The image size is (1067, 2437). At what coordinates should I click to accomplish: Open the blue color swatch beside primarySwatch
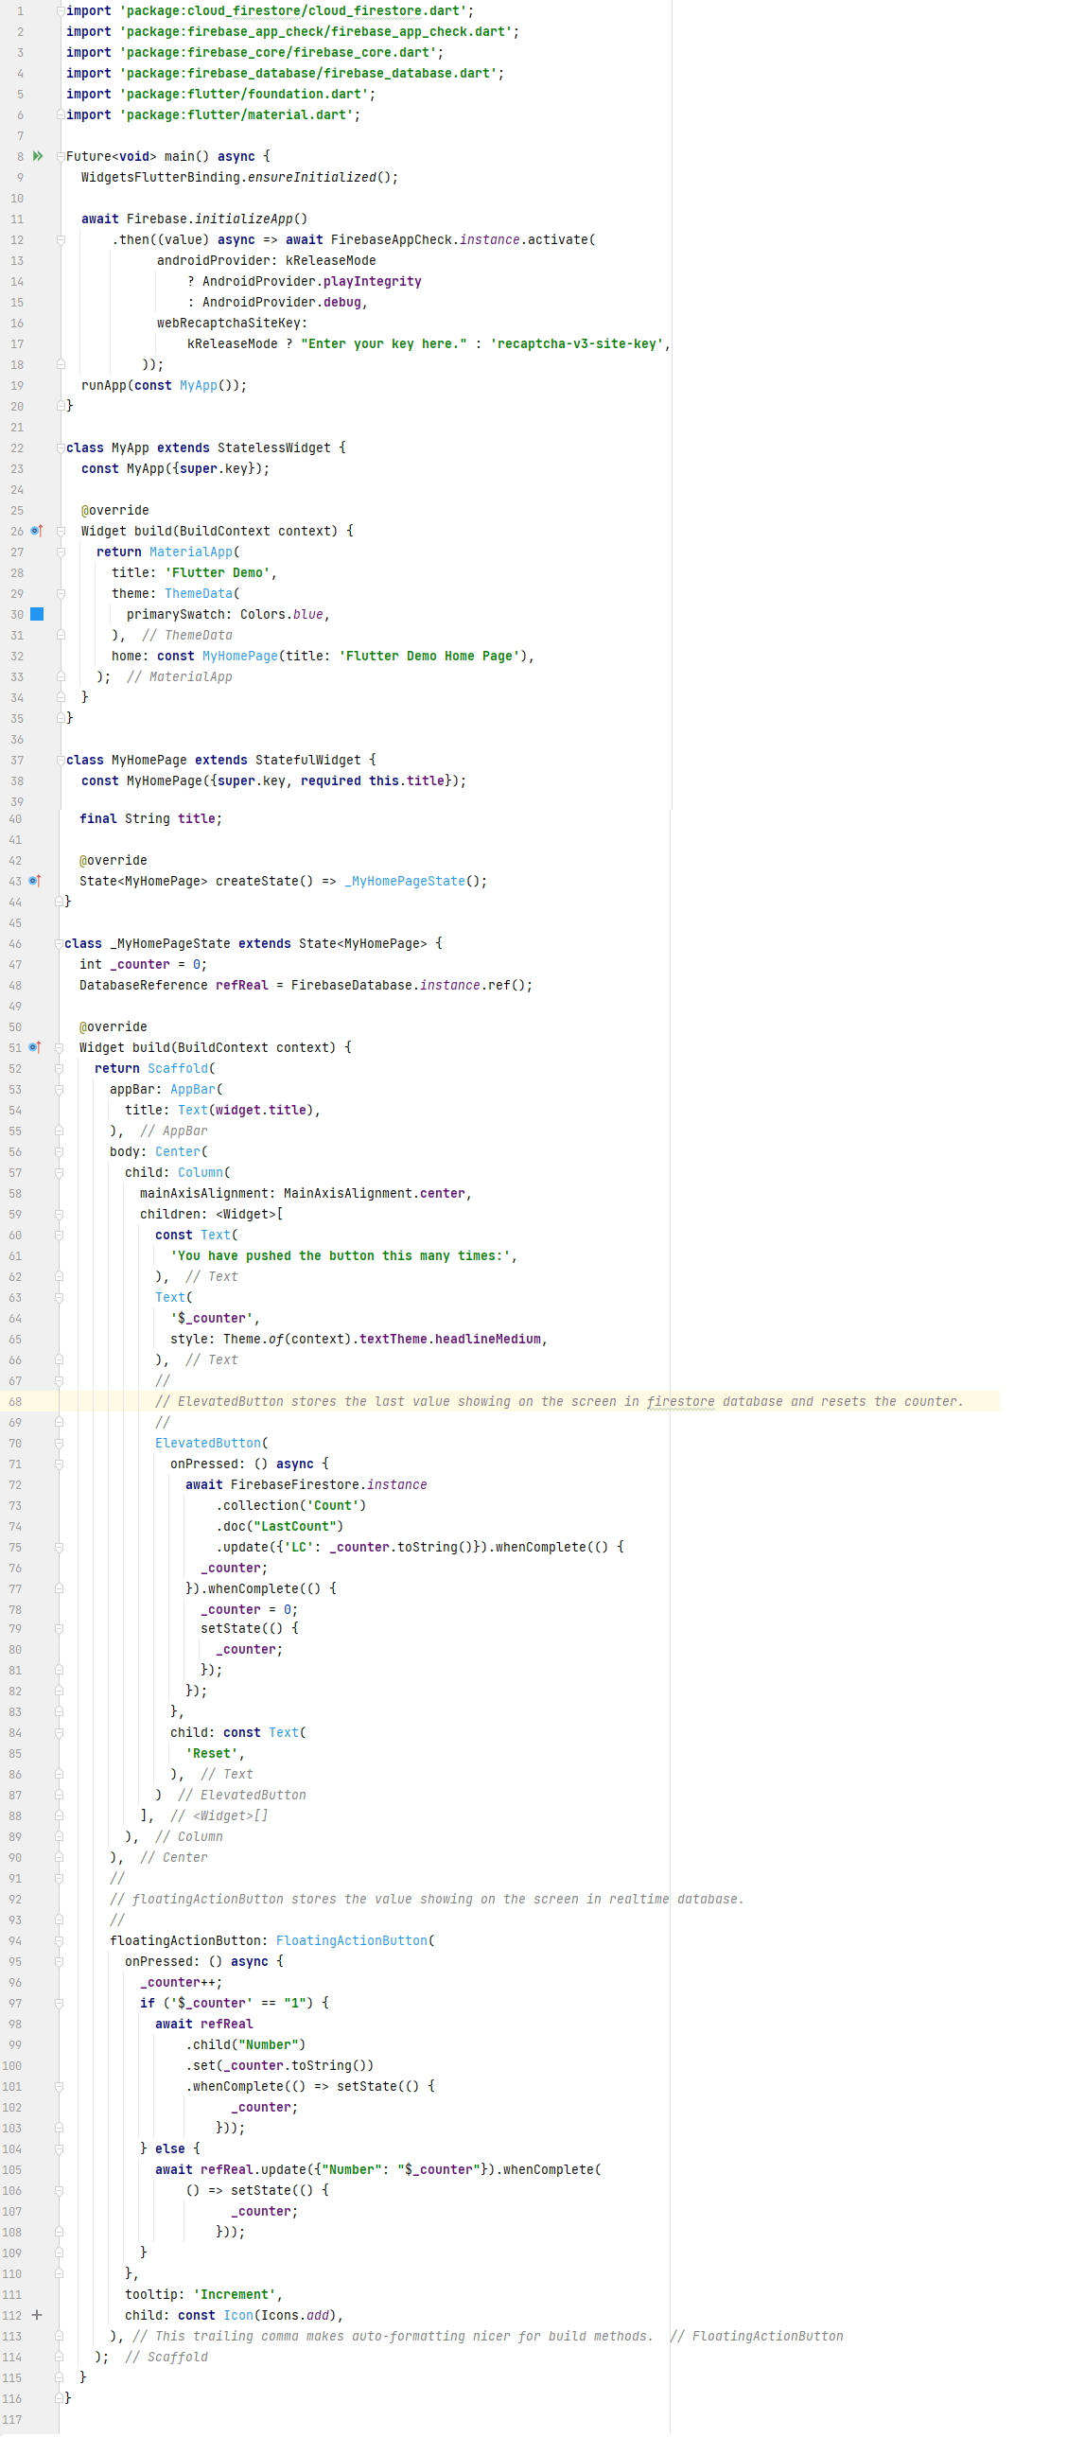[37, 614]
